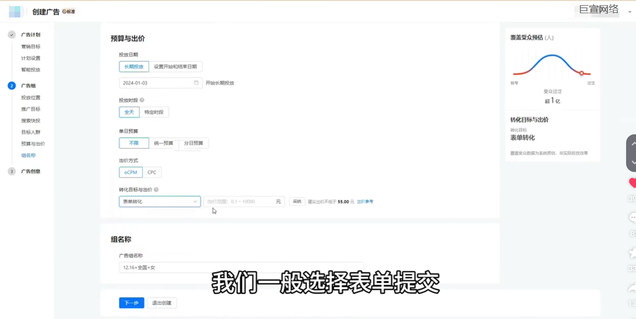Click the 覆盖受众预估 panel title
Image resolution: width=636 pixels, height=319 pixels.
532,37
